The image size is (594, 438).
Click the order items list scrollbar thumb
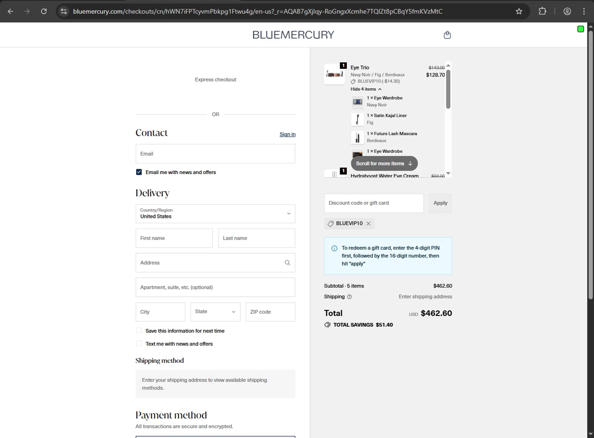pos(448,89)
